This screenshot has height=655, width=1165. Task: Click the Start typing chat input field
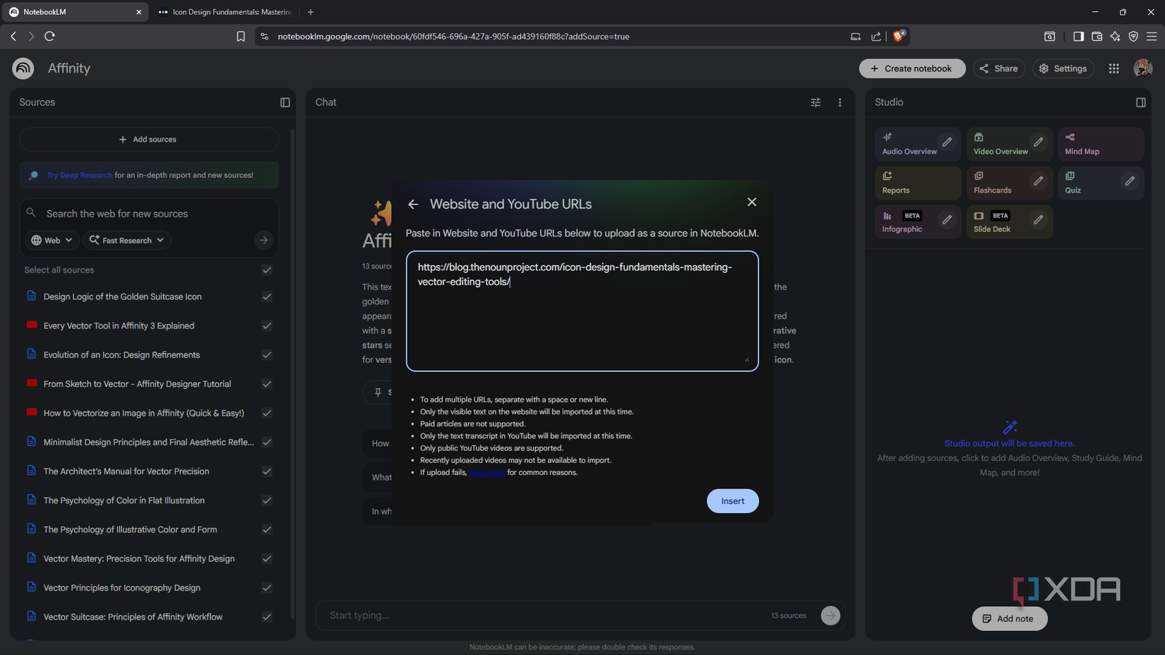[x=494, y=615]
